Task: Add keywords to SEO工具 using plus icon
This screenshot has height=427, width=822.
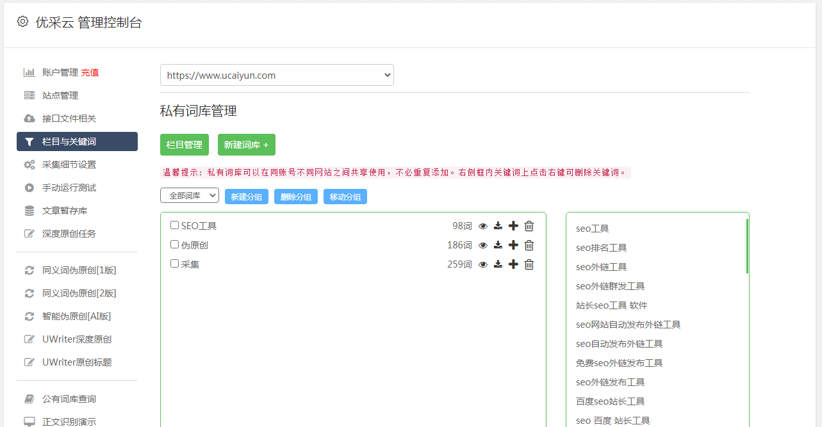Action: pos(513,225)
